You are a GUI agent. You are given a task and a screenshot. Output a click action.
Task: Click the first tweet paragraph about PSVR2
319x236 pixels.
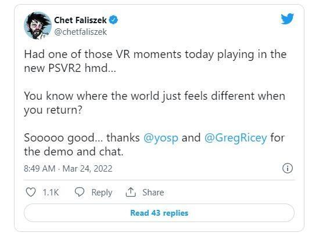[155, 61]
